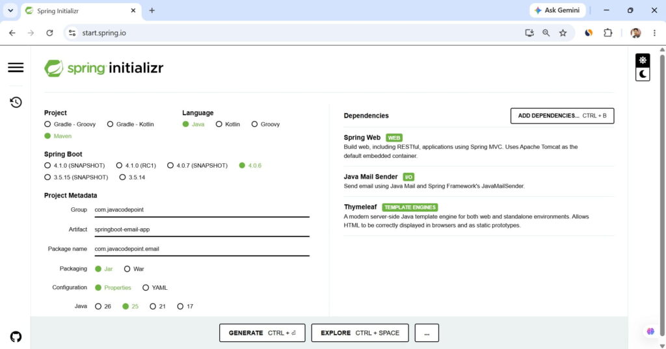Screen dimensions: 666x349
Task: Select Kotlin as the language
Action: point(228,124)
